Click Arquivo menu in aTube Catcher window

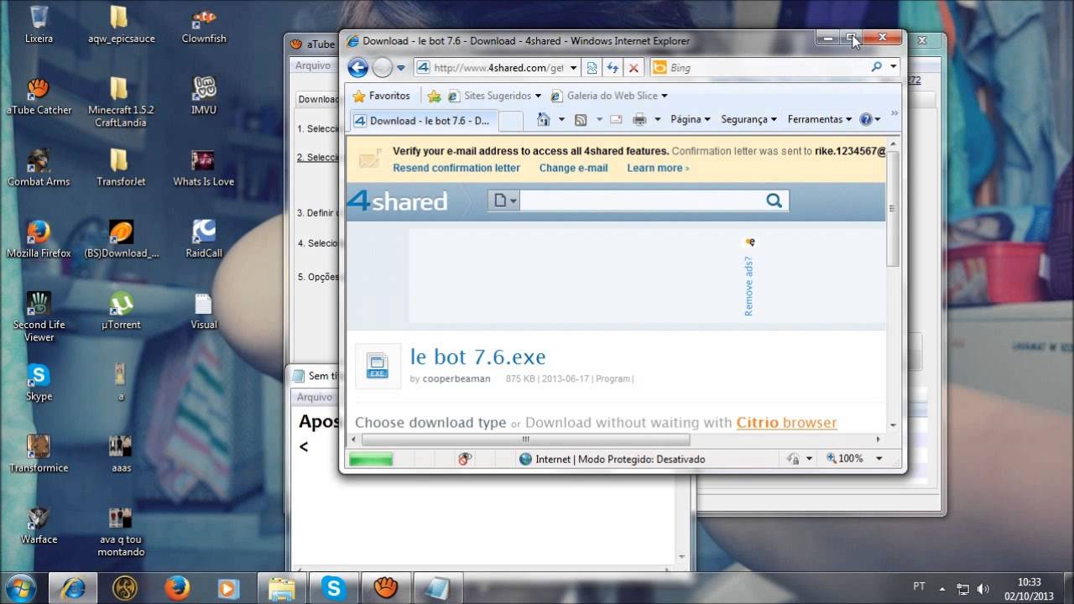coord(314,65)
